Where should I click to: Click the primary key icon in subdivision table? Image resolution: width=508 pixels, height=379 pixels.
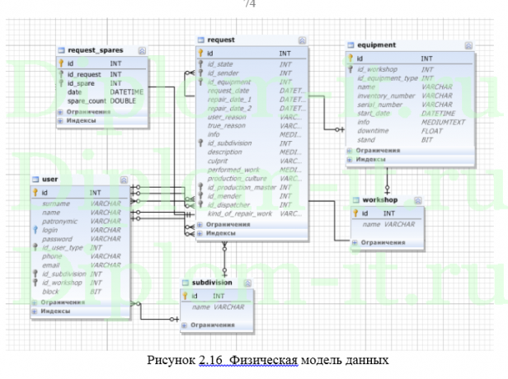click(185, 295)
